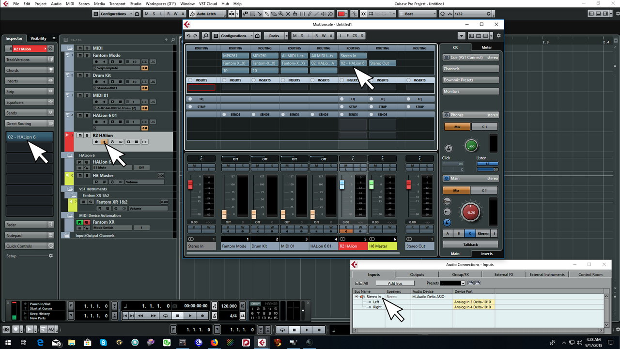Toggle Inserts bypass on Stereo In channel
Screen dimensions: 620x349
[x=190, y=80]
